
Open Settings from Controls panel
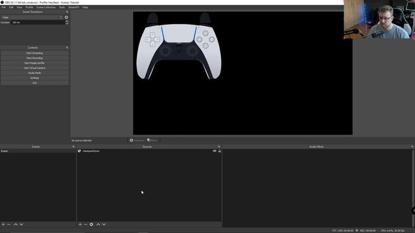pyautogui.click(x=34, y=78)
